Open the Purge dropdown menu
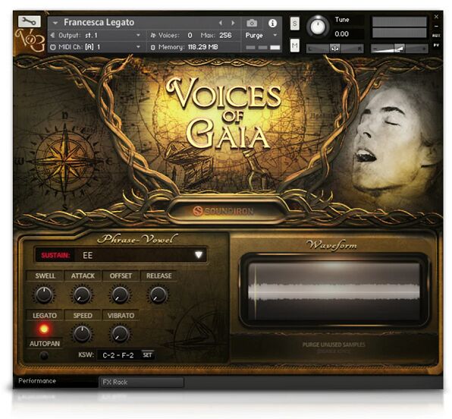 click(261, 36)
